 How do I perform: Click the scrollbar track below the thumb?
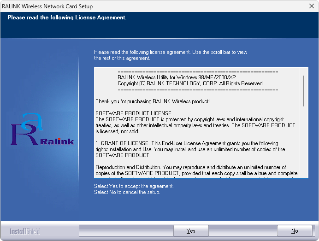coord(304,142)
